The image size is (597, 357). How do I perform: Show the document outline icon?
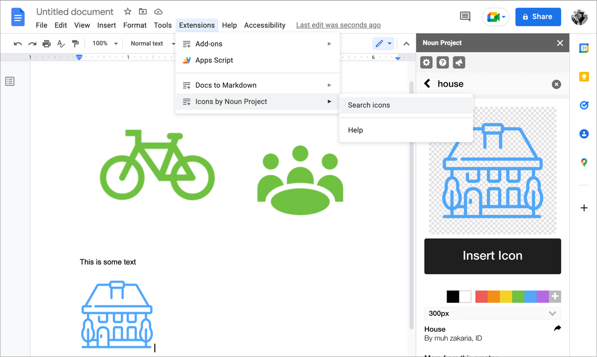[x=10, y=81]
